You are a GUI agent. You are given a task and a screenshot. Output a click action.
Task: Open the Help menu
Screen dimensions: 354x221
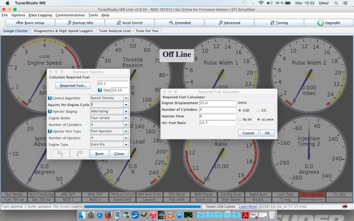click(x=105, y=15)
